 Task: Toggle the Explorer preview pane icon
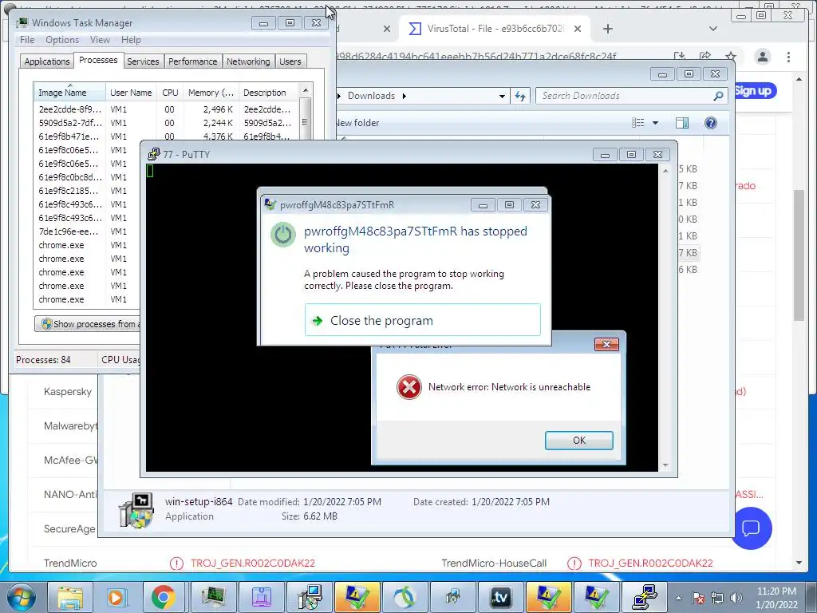pos(681,123)
